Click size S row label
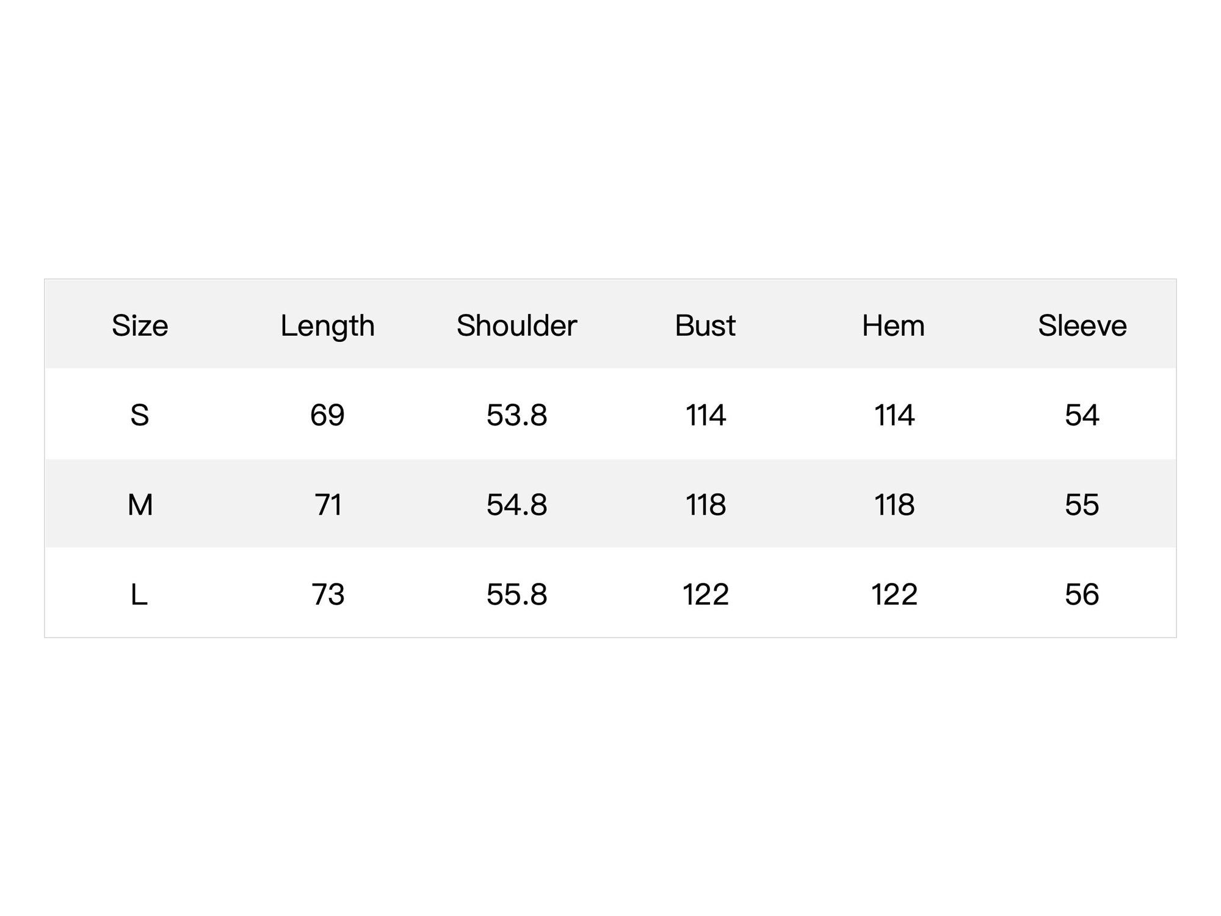The width and height of the screenshot is (1221, 916). [140, 415]
